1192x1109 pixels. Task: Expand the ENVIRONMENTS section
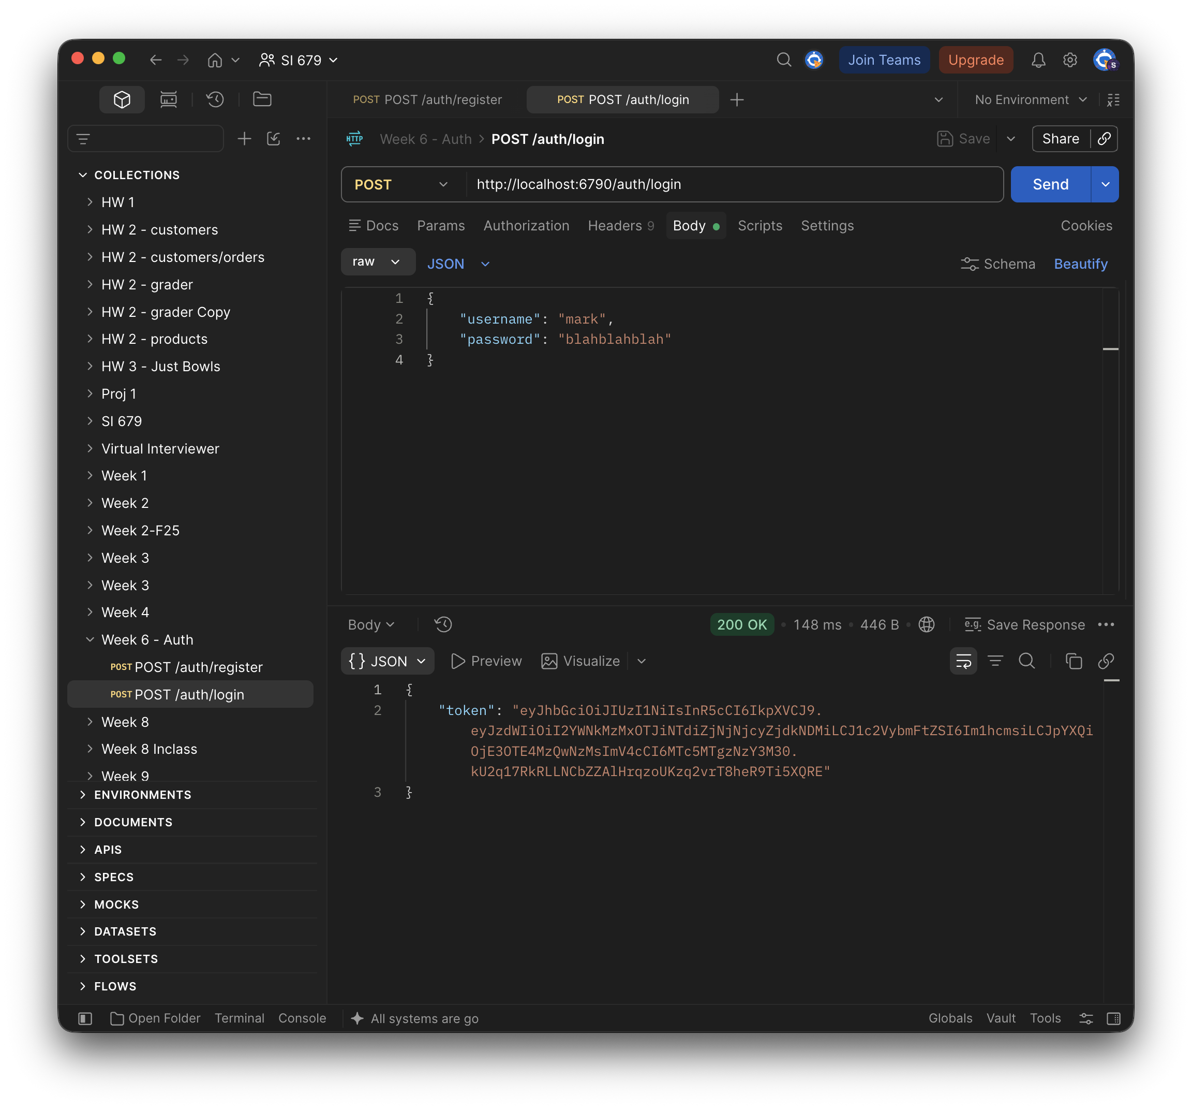pos(83,795)
